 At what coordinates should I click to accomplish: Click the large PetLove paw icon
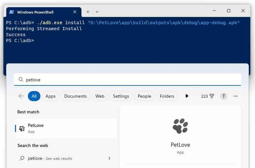pyautogui.click(x=180, y=126)
